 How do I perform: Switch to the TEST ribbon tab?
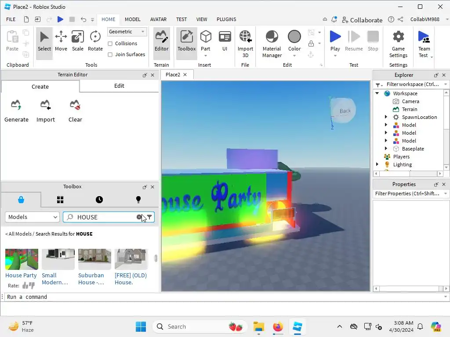pyautogui.click(x=181, y=19)
